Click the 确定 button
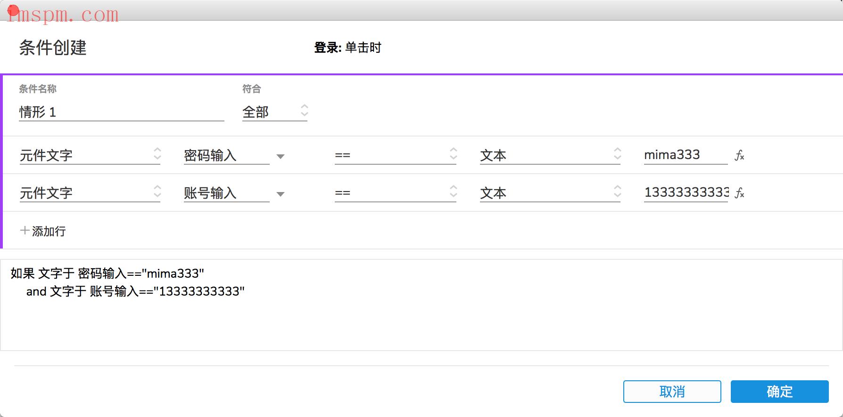 [779, 392]
